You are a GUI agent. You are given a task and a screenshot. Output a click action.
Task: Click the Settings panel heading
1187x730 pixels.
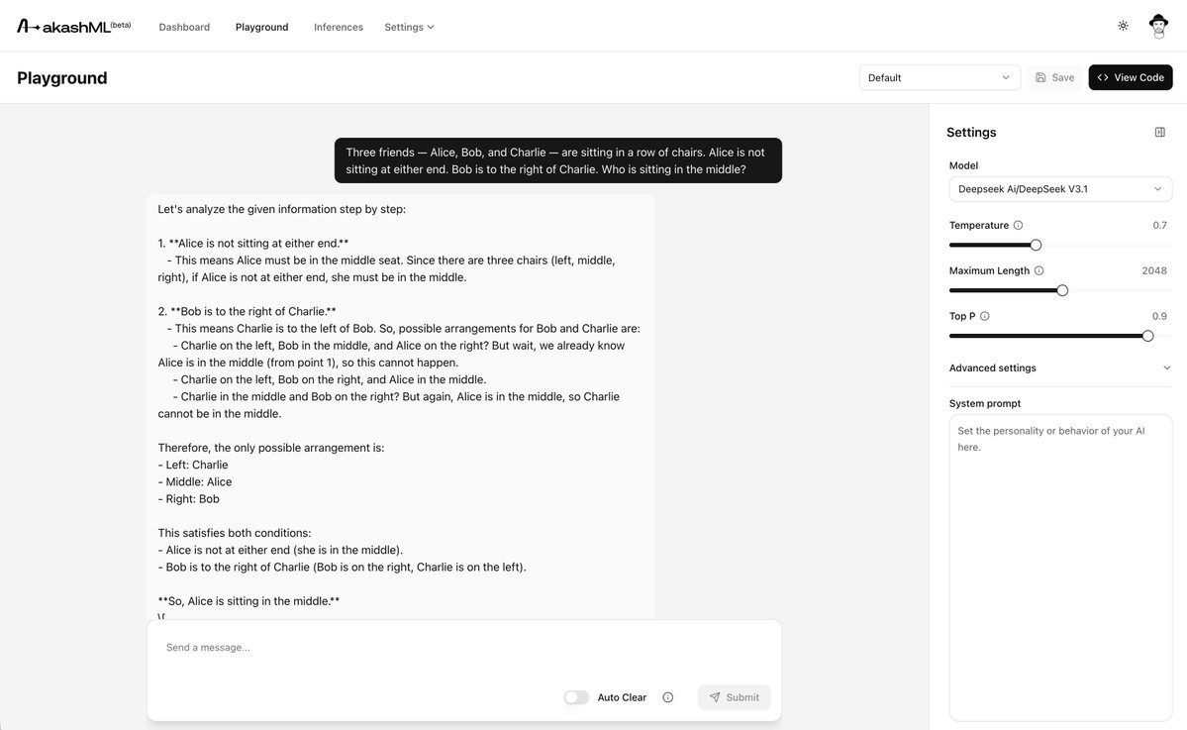tap(970, 133)
